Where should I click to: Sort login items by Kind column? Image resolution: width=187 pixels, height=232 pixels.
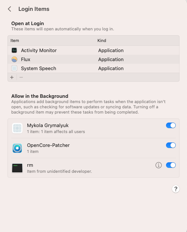[102, 40]
